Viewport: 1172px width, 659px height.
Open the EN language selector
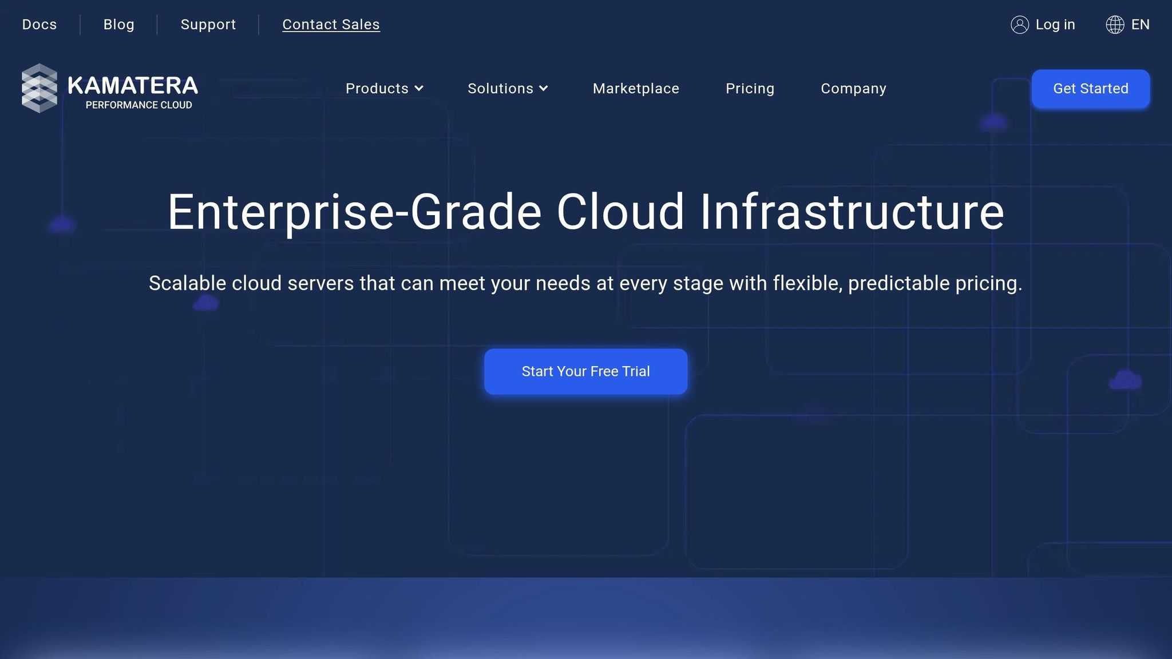(1140, 25)
